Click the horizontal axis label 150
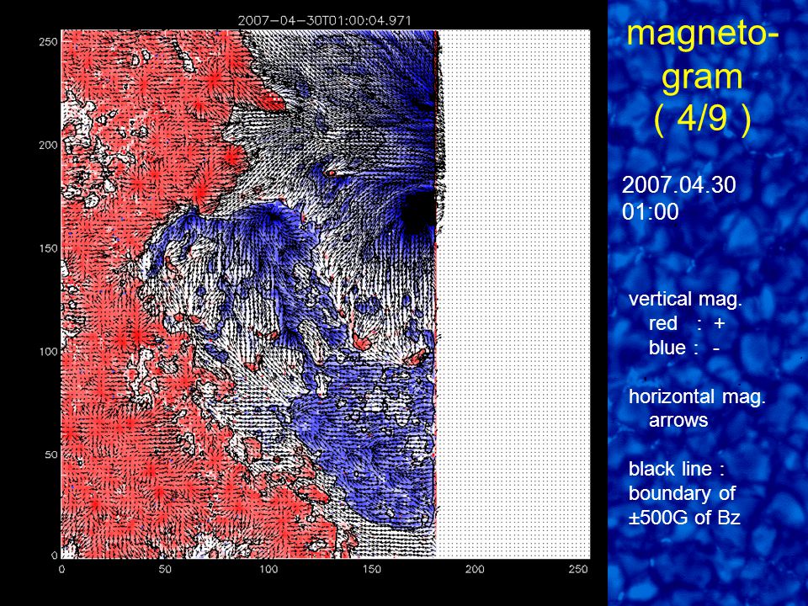Viewport: 808px width, 606px height. [372, 569]
